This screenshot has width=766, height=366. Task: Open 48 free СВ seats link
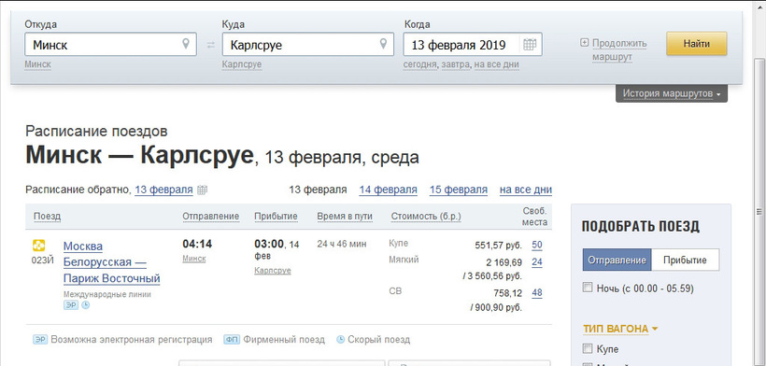(x=537, y=293)
